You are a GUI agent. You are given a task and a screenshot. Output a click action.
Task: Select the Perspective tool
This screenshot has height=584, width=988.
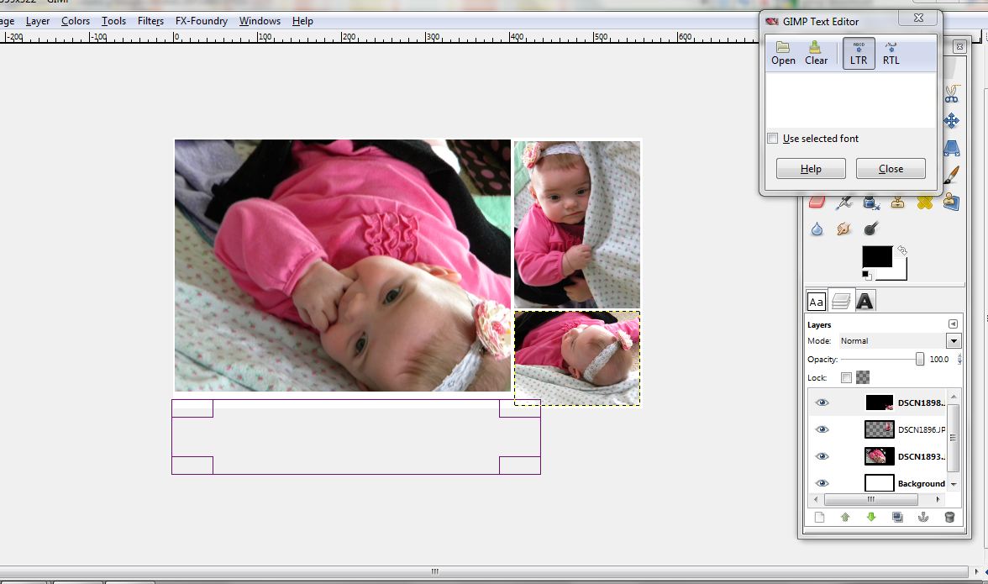coord(951,148)
